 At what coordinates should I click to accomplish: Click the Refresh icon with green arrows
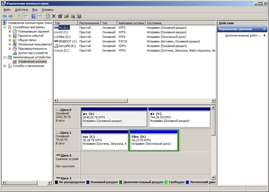48,16
